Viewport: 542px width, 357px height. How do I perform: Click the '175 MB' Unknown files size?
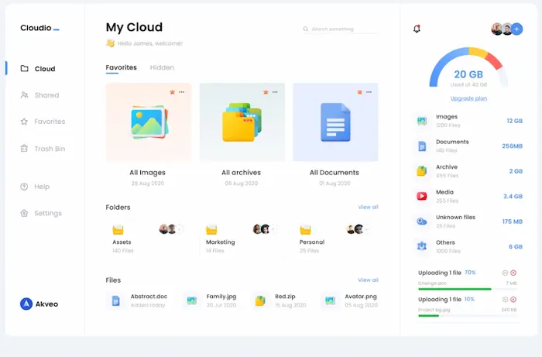point(513,221)
